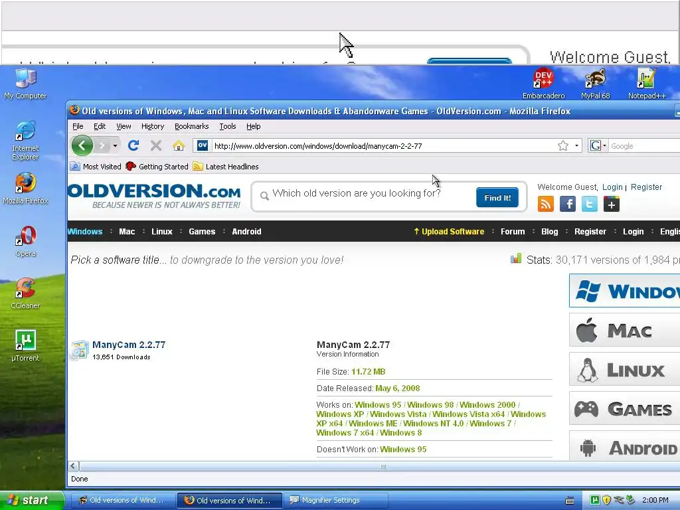Screen dimensions: 680x510
Task: Open the Most Visited bookmarks folder
Action: click(96, 167)
